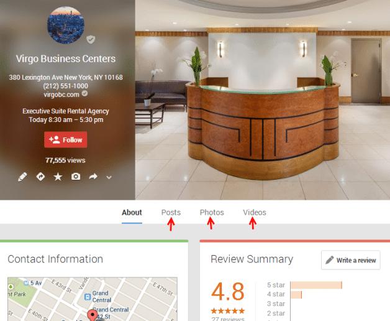Select the About tab
The width and height of the screenshot is (390, 321).
tap(132, 213)
